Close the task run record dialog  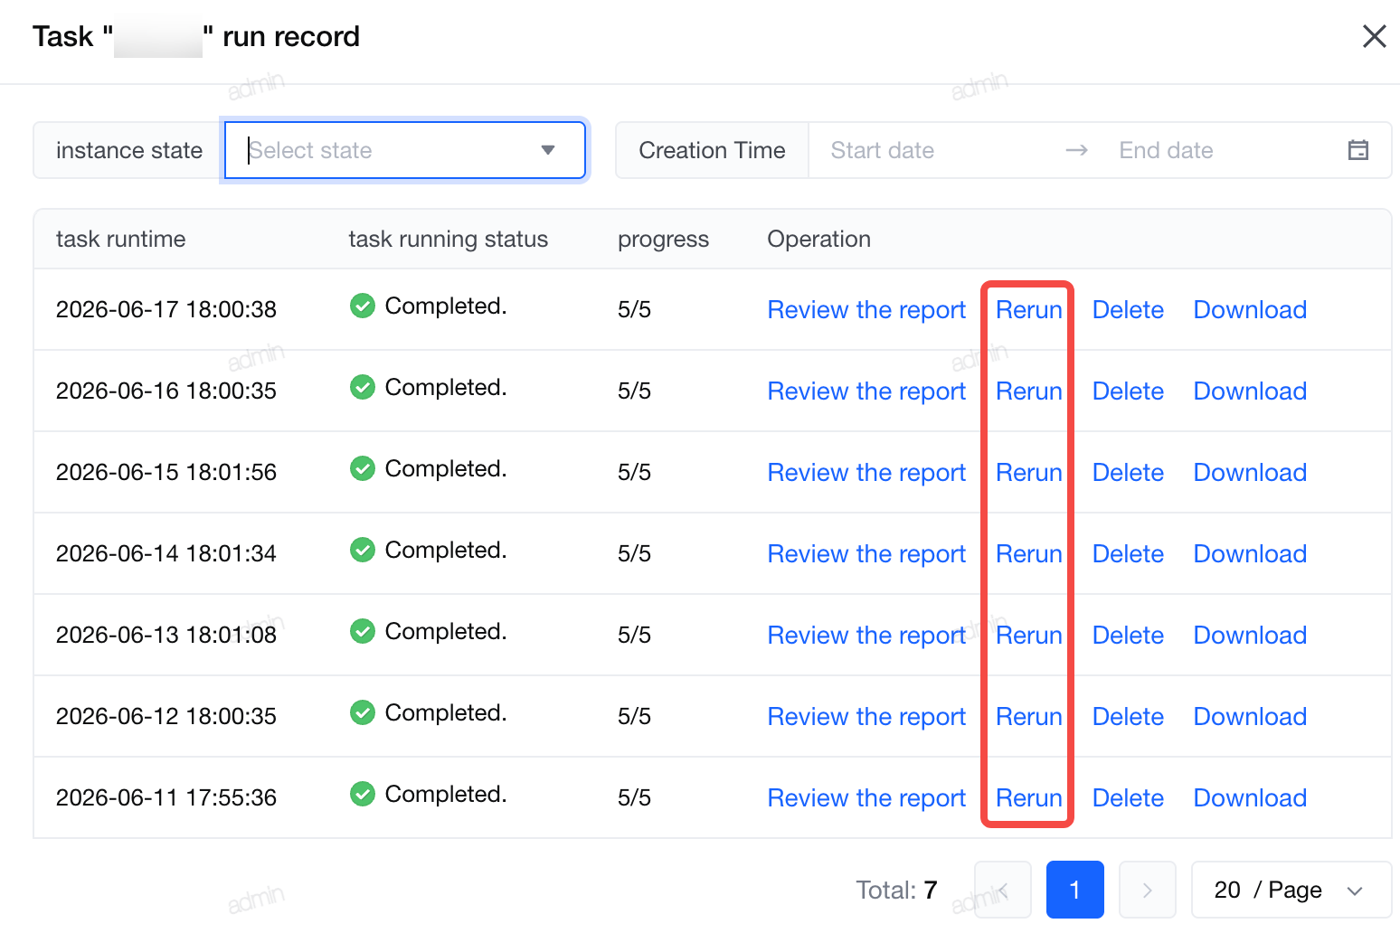point(1374,36)
